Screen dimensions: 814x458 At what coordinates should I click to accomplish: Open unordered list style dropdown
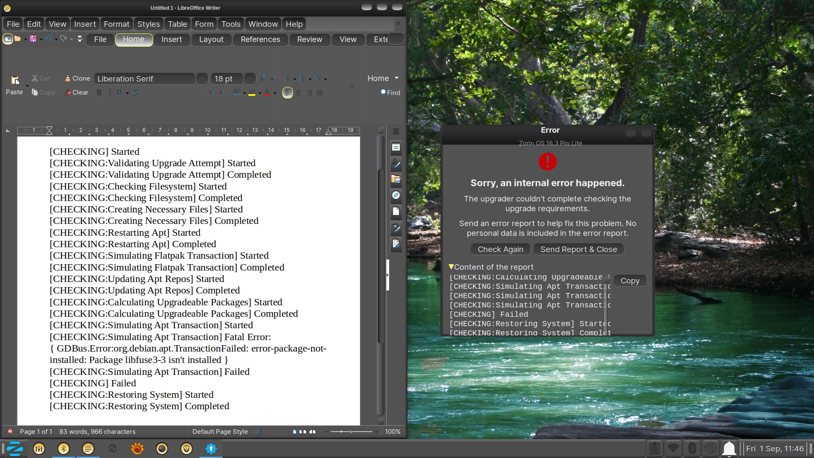click(295, 79)
